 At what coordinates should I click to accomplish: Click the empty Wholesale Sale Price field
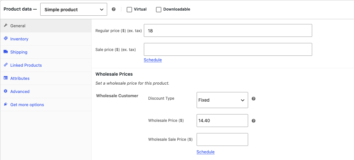click(x=222, y=139)
